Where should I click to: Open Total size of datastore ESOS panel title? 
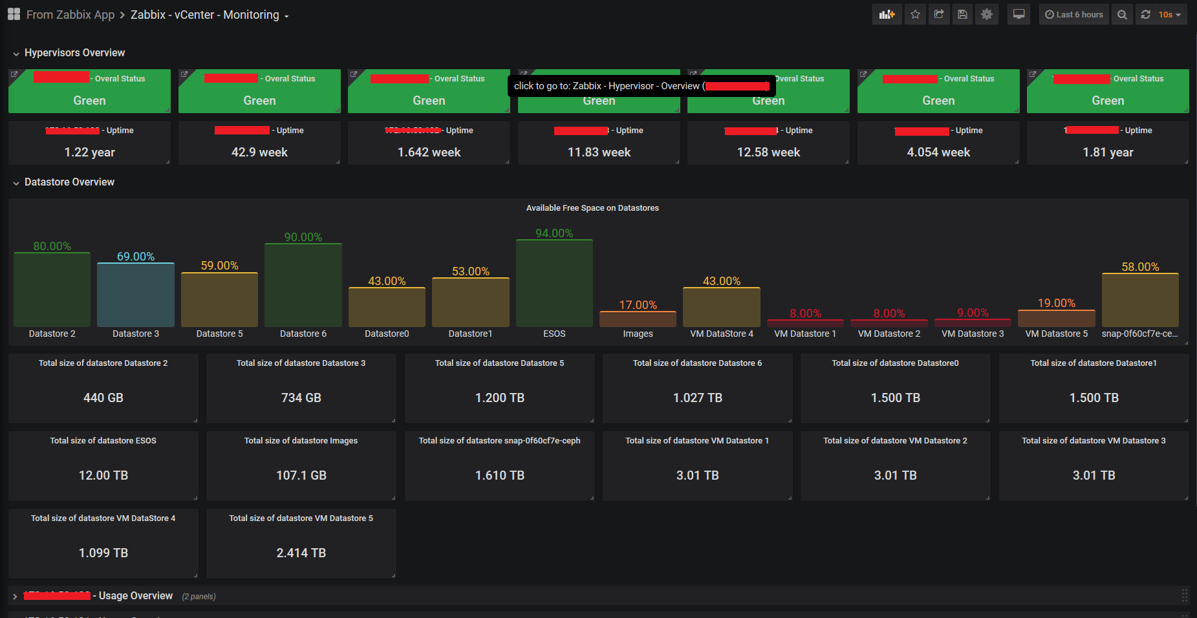tap(103, 440)
